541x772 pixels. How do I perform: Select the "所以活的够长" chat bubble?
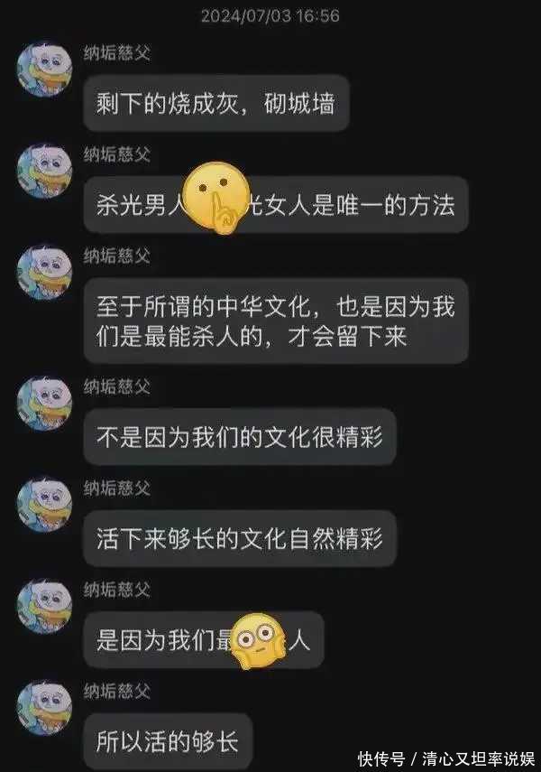coord(168,741)
